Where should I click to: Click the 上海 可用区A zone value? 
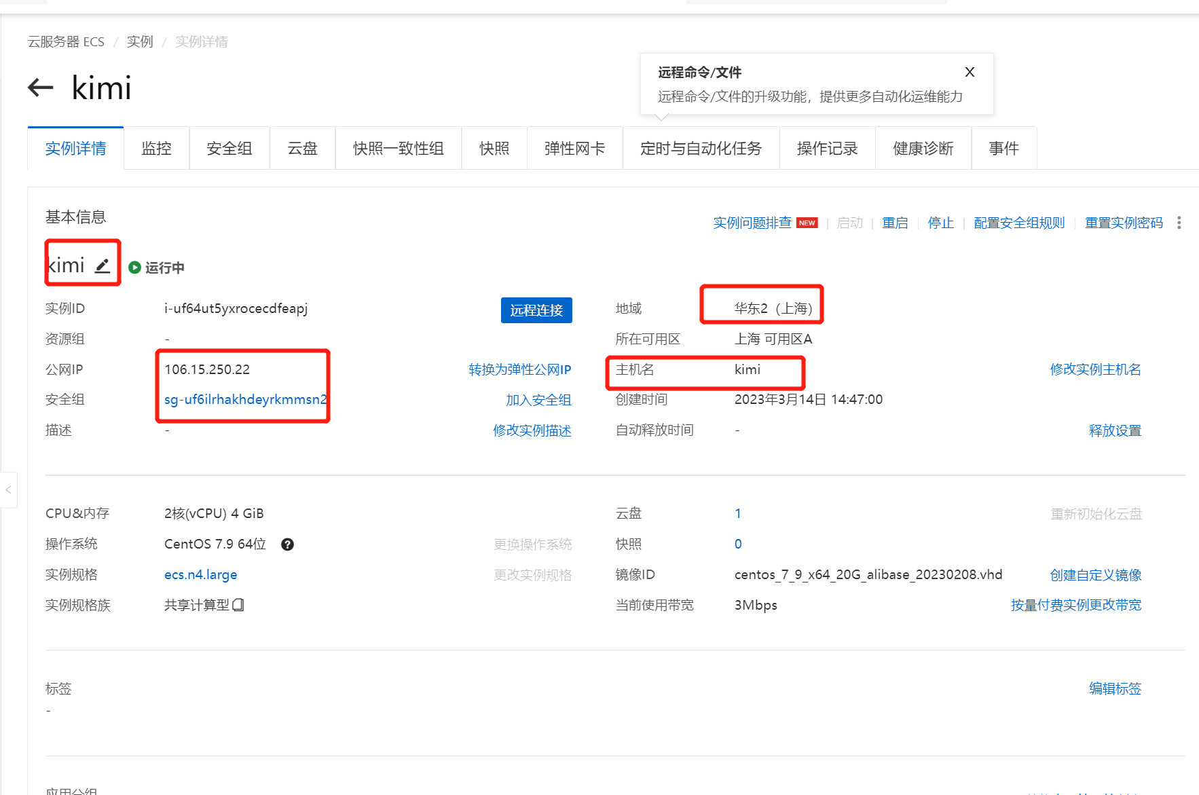(x=773, y=339)
